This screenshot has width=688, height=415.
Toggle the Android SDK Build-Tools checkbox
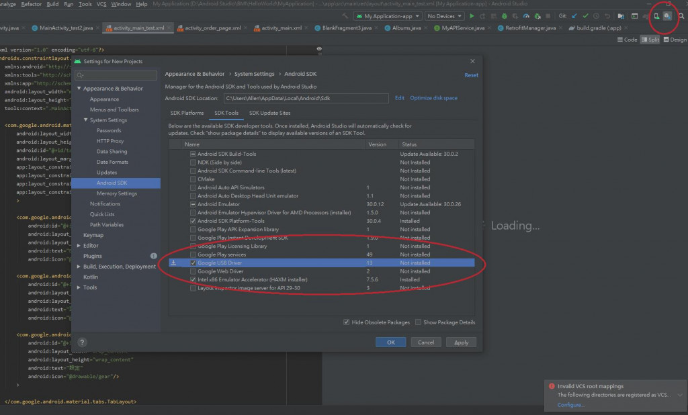click(x=193, y=154)
